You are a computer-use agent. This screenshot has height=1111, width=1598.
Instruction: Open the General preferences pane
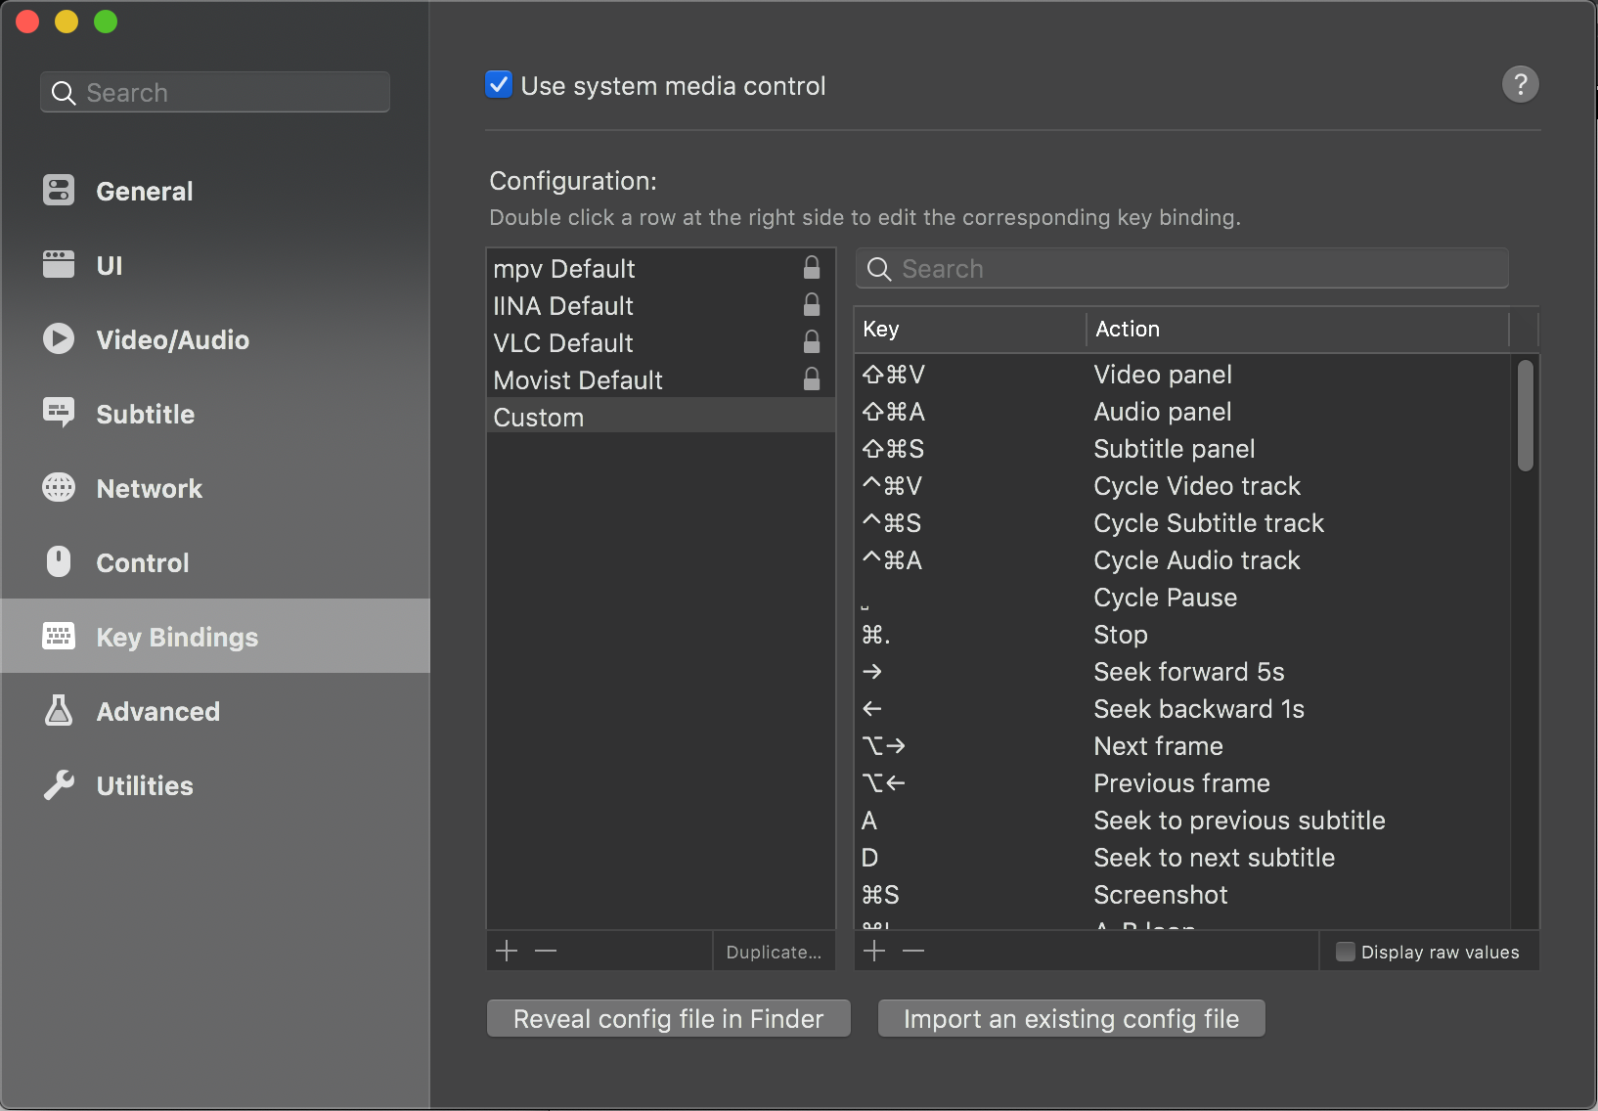click(144, 192)
